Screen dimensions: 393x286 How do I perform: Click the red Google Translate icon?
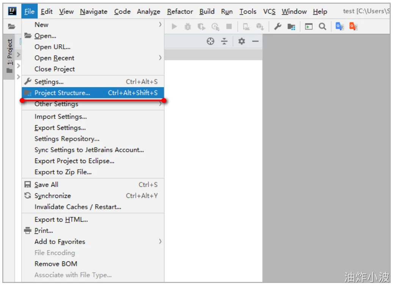353,26
